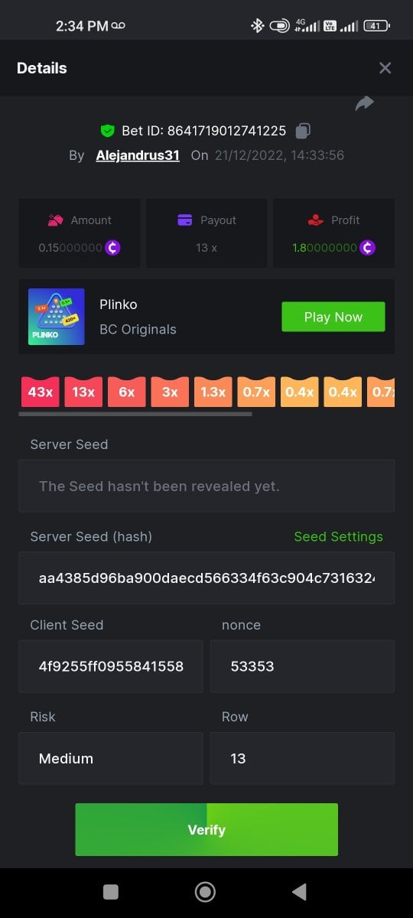Close the Details panel
This screenshot has width=413, height=918.
[x=385, y=68]
